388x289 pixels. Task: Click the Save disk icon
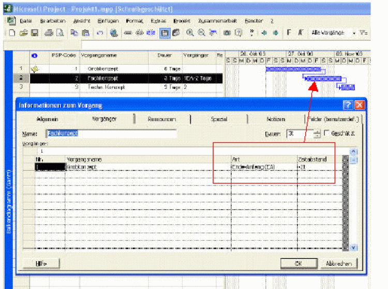pyautogui.click(x=35, y=33)
